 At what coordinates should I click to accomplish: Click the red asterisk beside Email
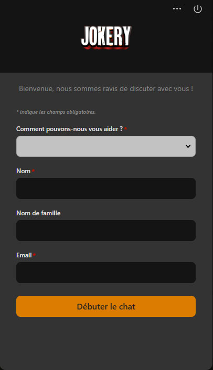34,255
